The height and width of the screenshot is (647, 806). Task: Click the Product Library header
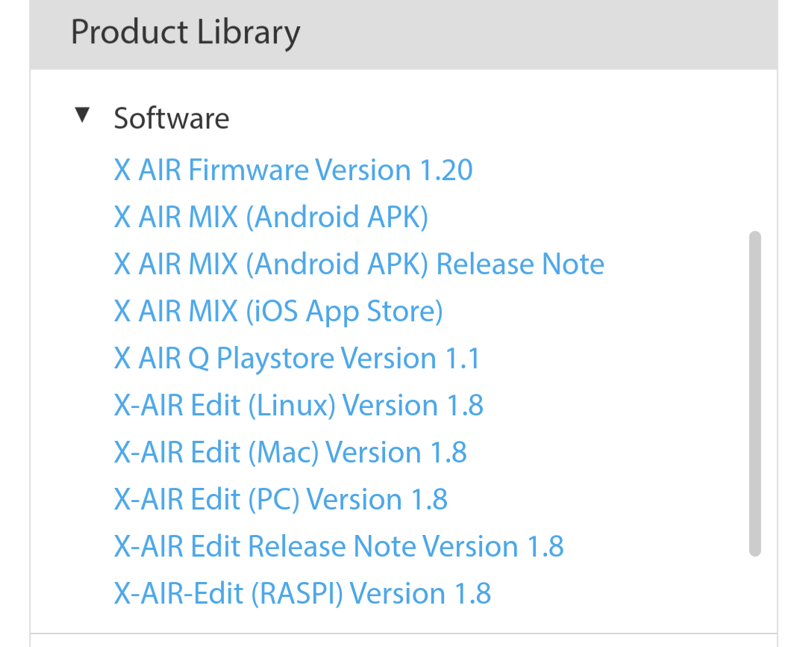pos(186,33)
